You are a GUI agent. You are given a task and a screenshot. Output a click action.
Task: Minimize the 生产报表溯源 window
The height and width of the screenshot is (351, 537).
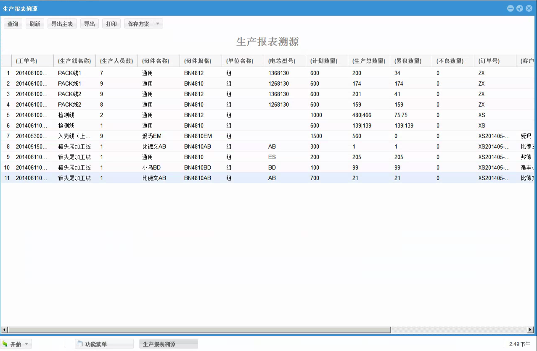[511, 8]
